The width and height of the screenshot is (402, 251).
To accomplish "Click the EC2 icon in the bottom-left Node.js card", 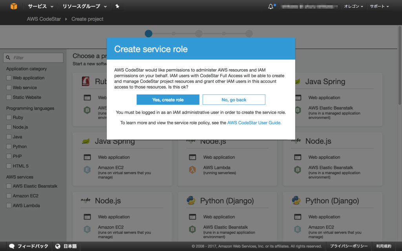I will pyautogui.click(x=87, y=229).
